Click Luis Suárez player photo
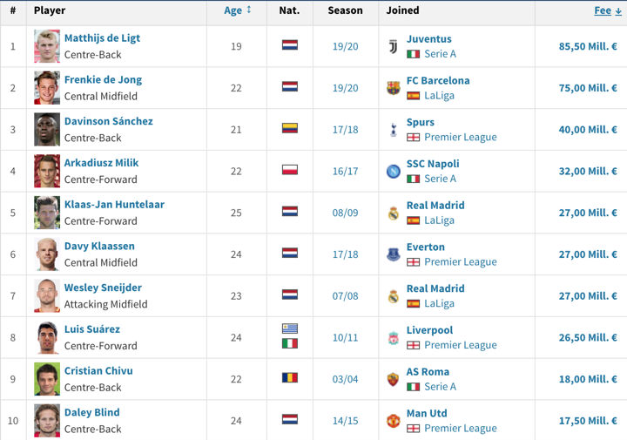Viewport: 627px width, 440px height. point(47,337)
